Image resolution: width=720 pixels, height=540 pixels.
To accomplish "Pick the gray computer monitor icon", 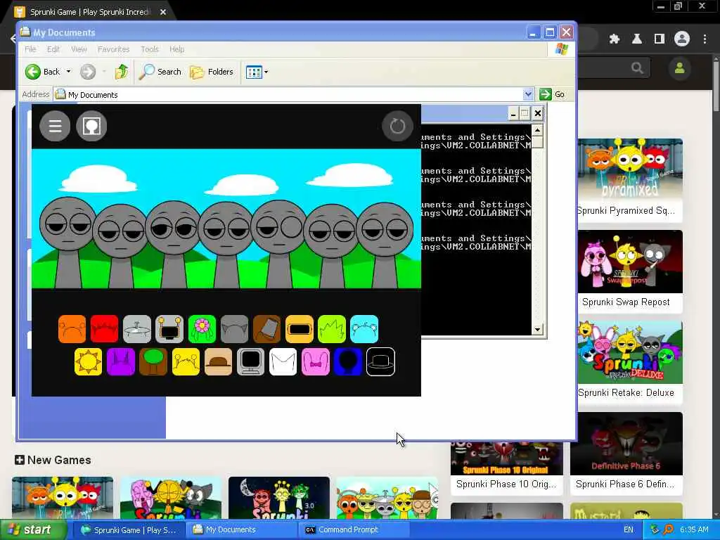I will [x=250, y=362].
